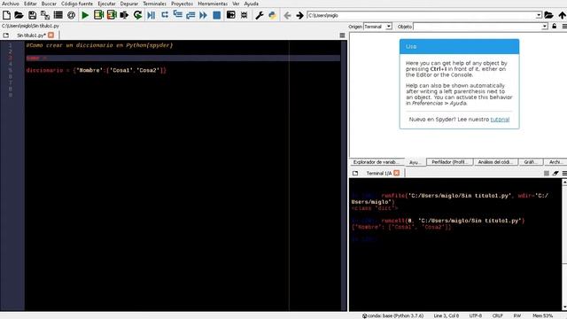
Task: Clear the console with the eraser icon
Action: click(x=555, y=174)
